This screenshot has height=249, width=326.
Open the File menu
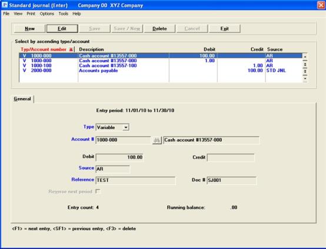point(6,14)
